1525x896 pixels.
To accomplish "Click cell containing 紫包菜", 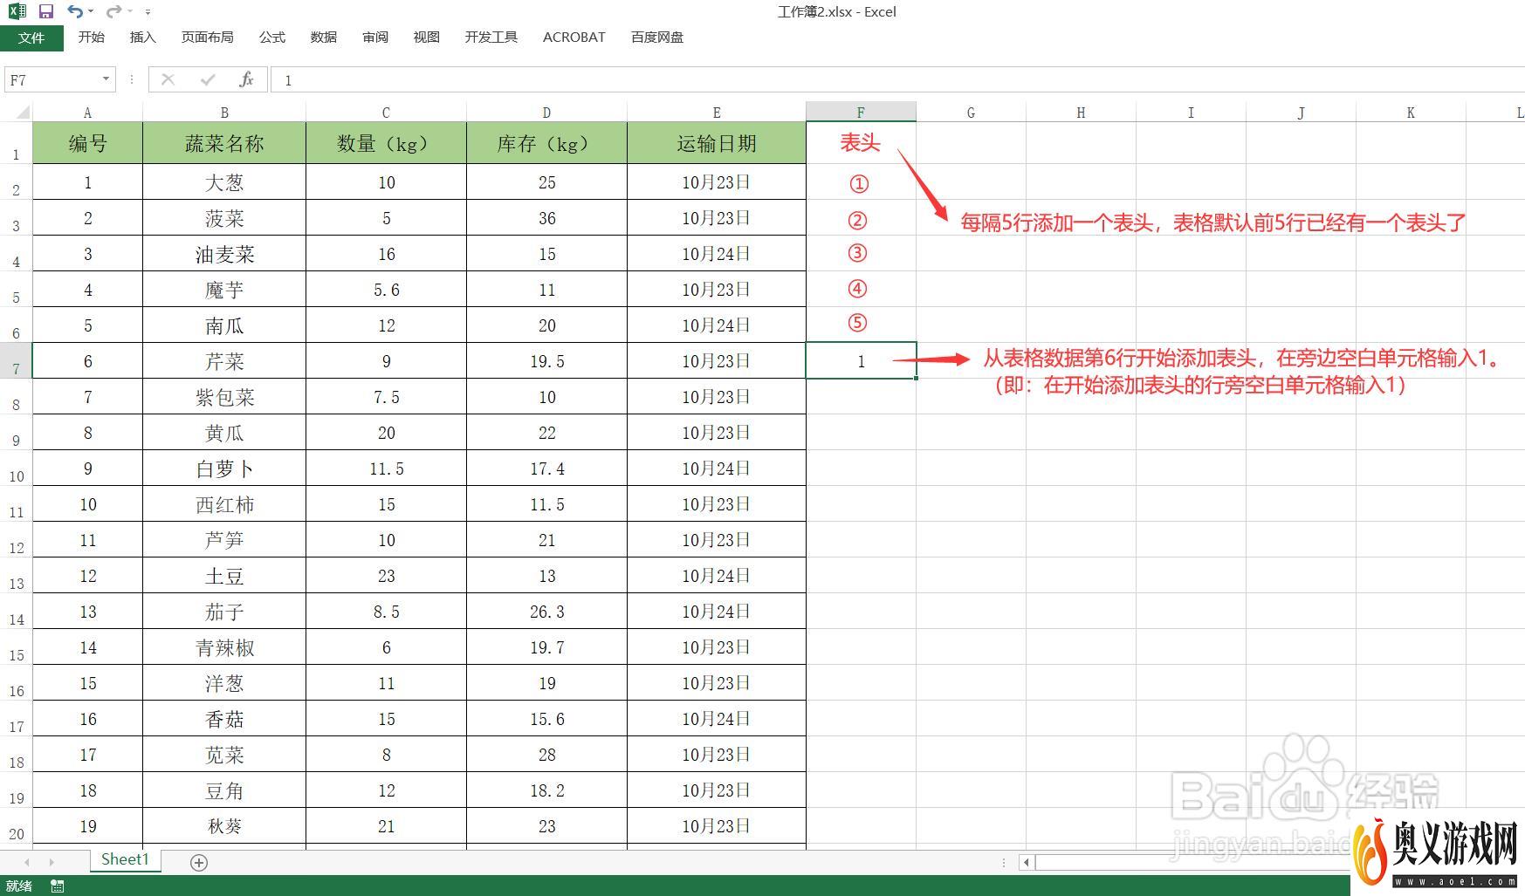I will pos(224,397).
